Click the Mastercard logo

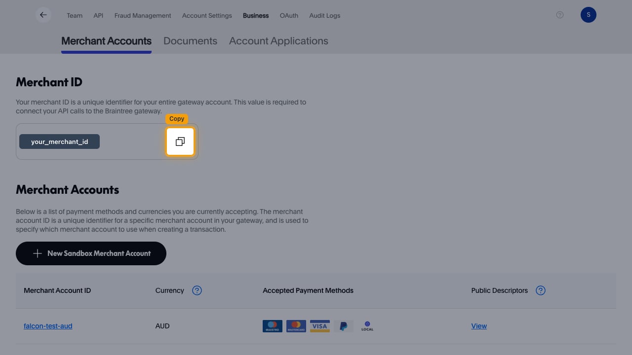coord(296,326)
